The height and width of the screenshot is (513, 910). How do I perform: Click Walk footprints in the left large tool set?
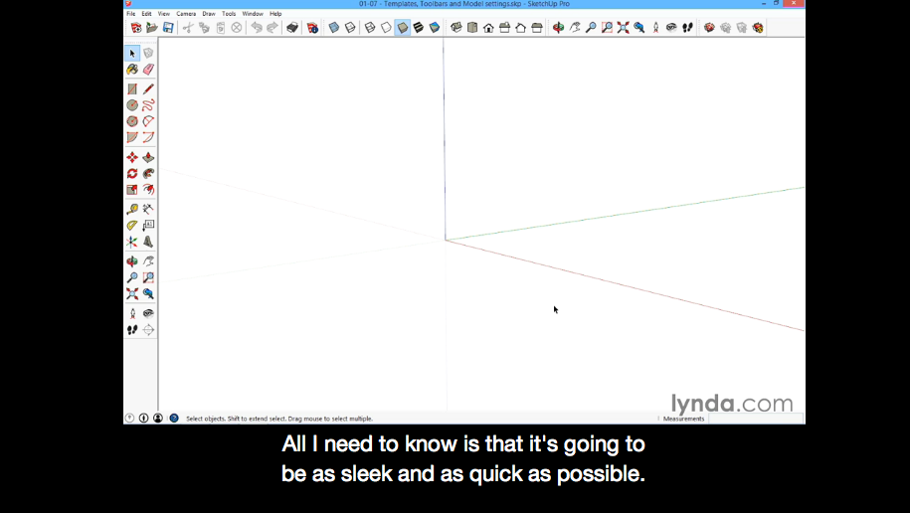point(132,330)
